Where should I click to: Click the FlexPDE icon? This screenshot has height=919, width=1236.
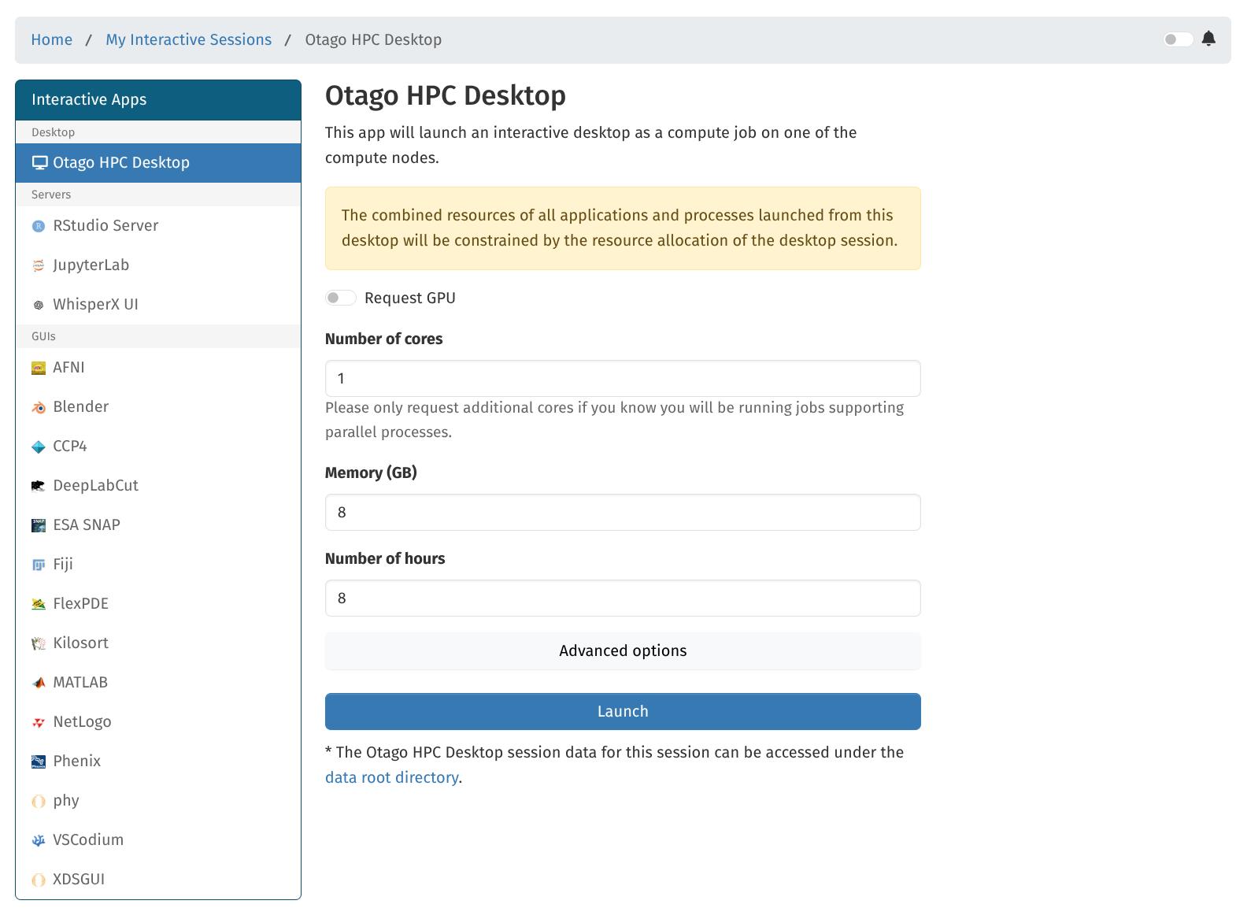[x=39, y=604]
